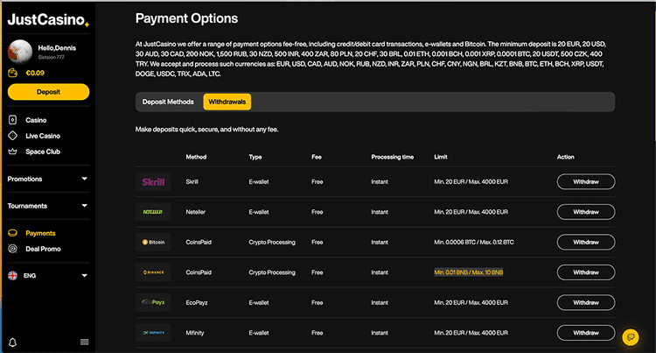Click the Casino card icon

tap(12, 120)
